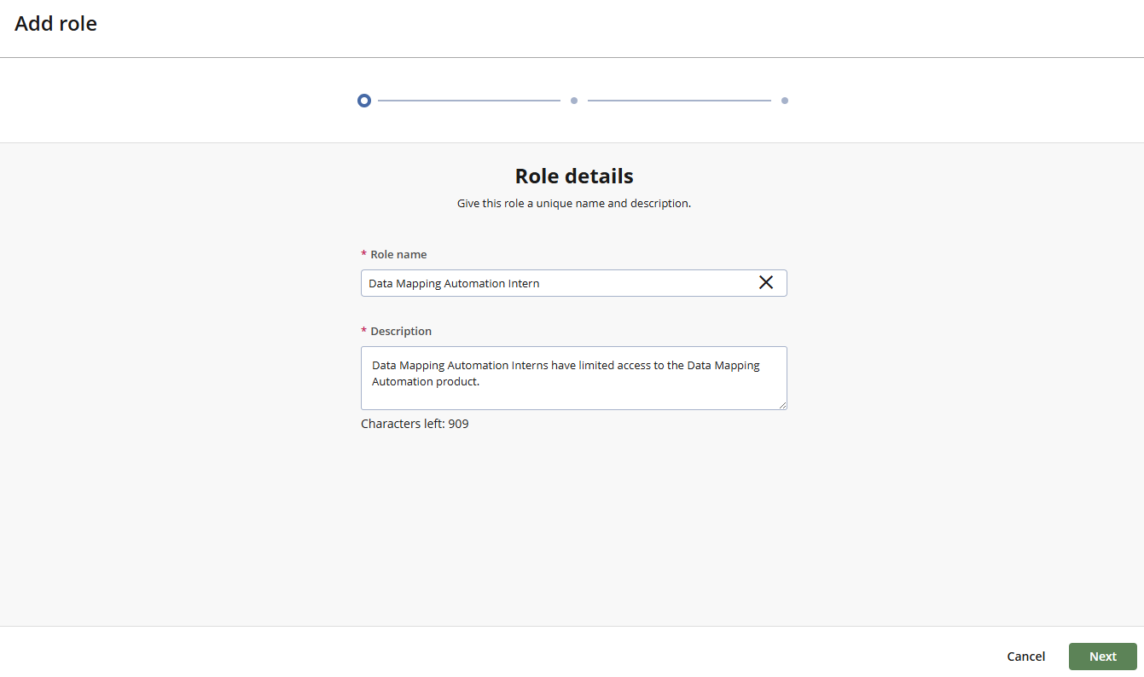1144x677 pixels.
Task: Click the 'Role details' heading
Action: (574, 176)
